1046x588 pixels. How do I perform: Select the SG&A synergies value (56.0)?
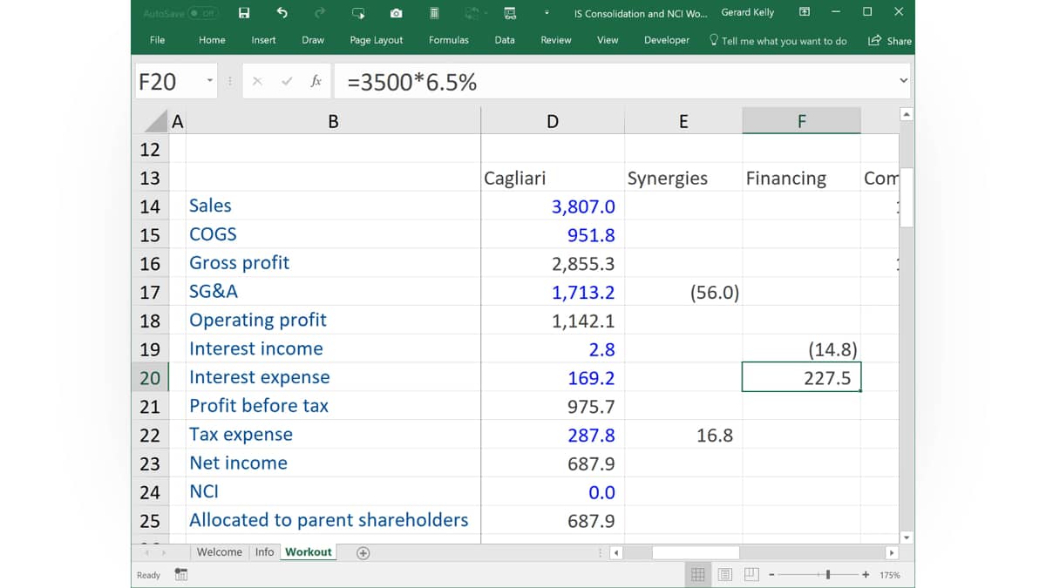coord(683,293)
